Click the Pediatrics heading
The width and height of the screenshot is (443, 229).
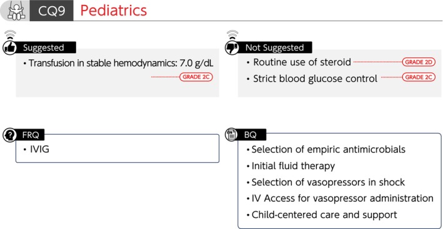(114, 11)
